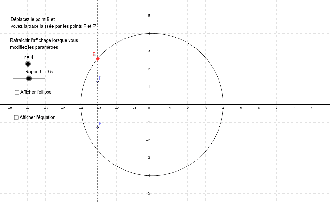
Task: Click the y-axis label 5
Action: (x=149, y=16)
